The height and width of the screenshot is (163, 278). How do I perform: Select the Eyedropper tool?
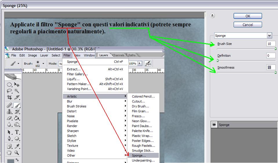click(17, 146)
